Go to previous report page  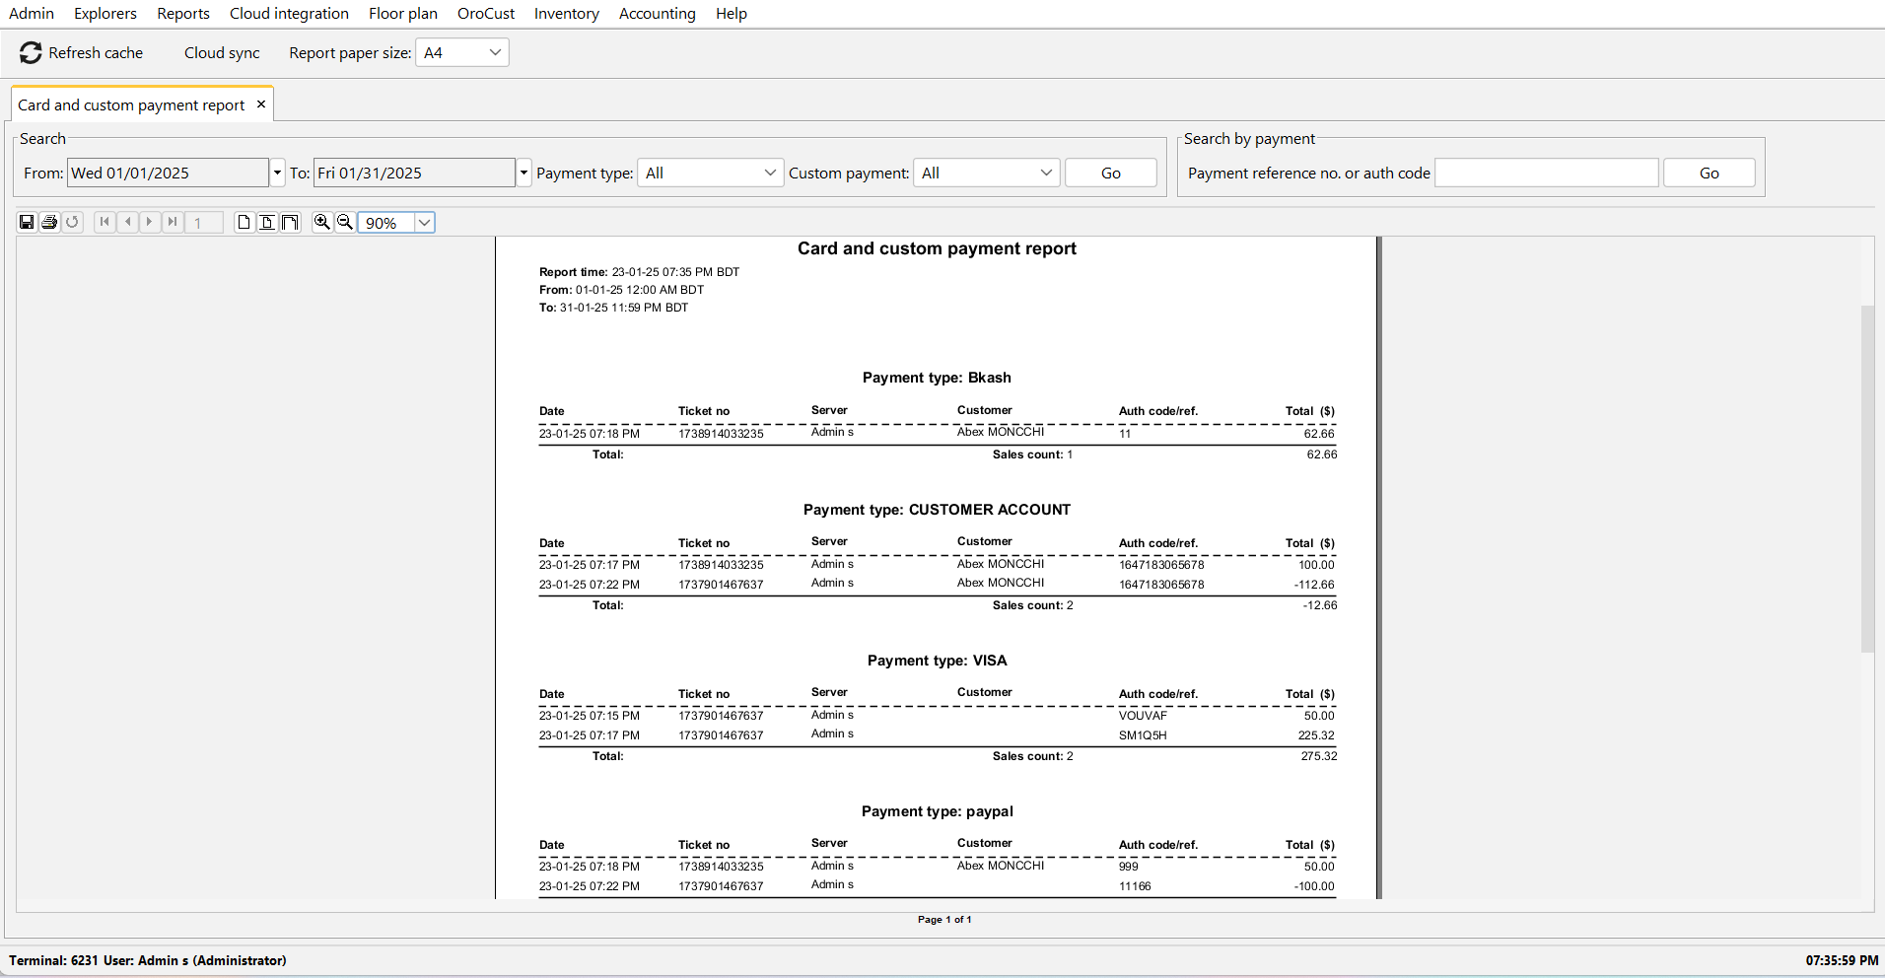(x=127, y=222)
